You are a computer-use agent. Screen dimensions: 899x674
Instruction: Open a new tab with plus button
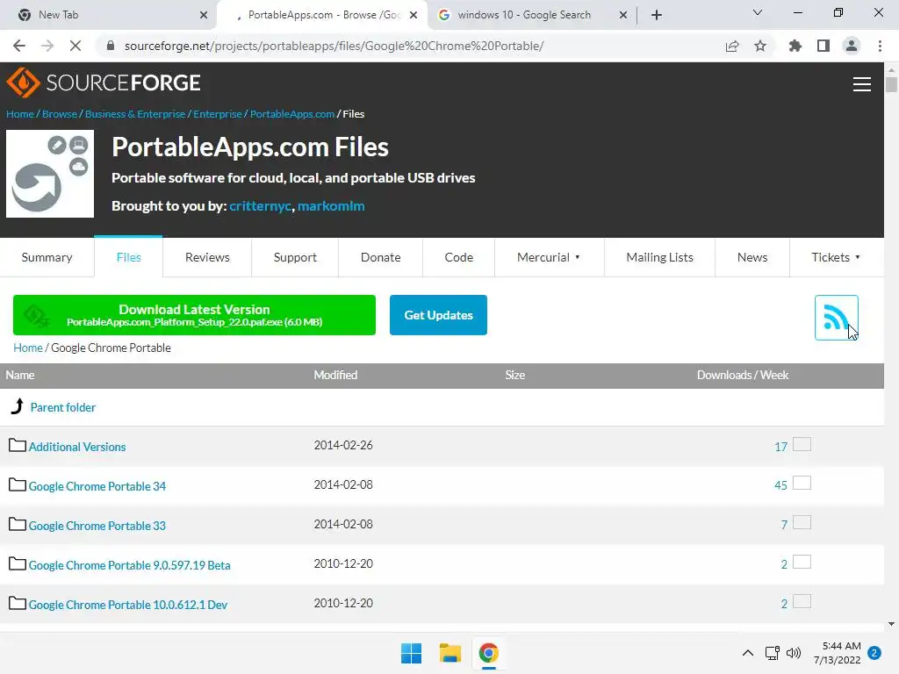pos(657,15)
